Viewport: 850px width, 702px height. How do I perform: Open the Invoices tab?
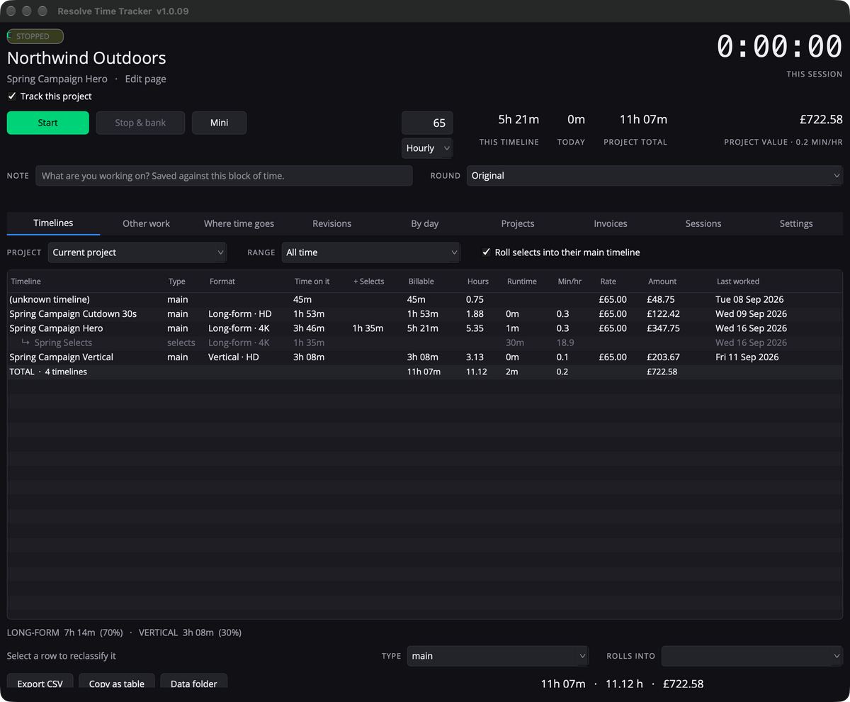pos(611,223)
